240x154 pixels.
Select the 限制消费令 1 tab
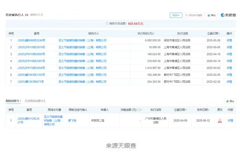tap(13, 101)
